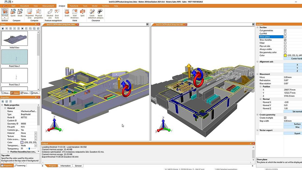Pin the Views panel
The width and height of the screenshot is (302, 170).
pos(36,24)
